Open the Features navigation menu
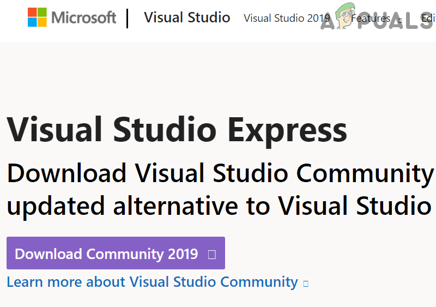This screenshot has width=436, height=307. [x=372, y=18]
